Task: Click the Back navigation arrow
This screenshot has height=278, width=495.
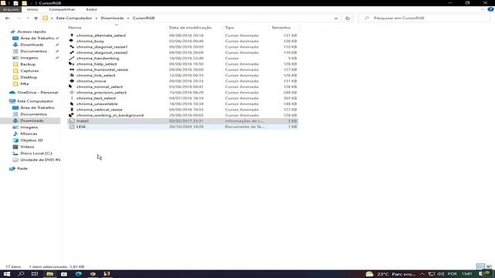Action: (x=7, y=19)
